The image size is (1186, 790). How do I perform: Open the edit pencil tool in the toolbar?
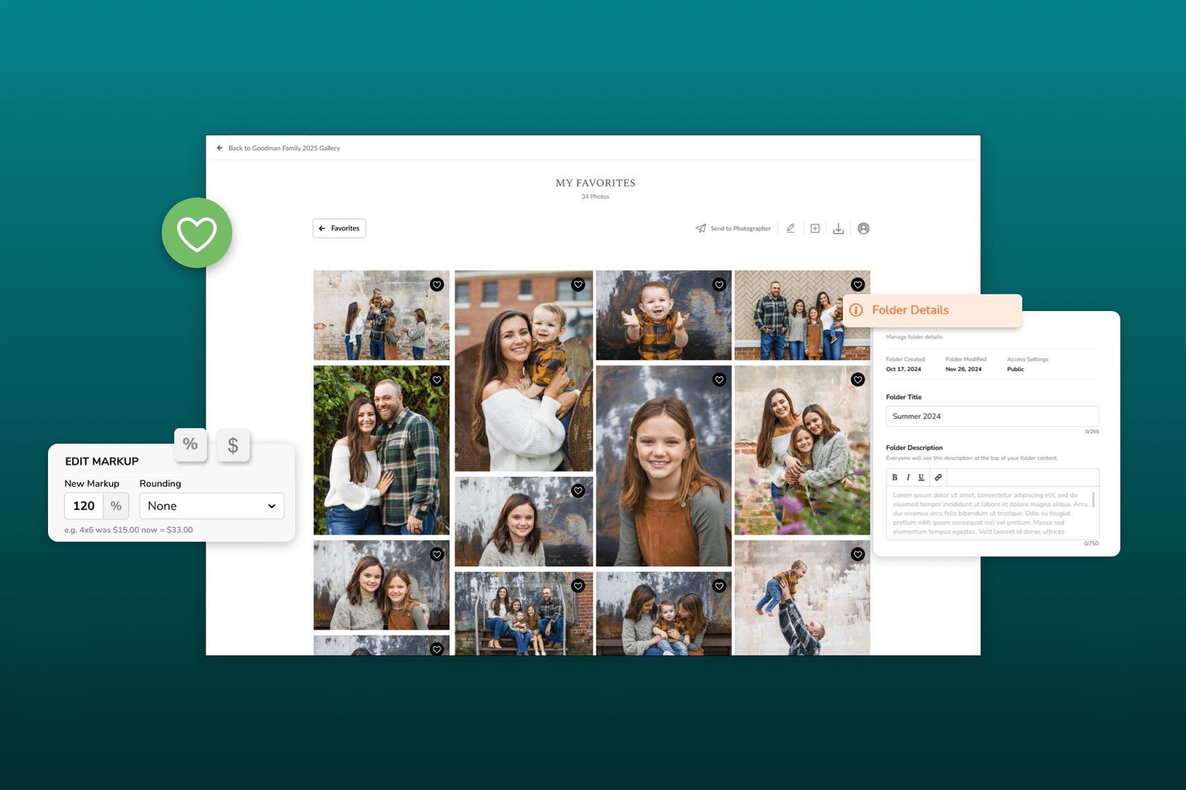click(790, 228)
